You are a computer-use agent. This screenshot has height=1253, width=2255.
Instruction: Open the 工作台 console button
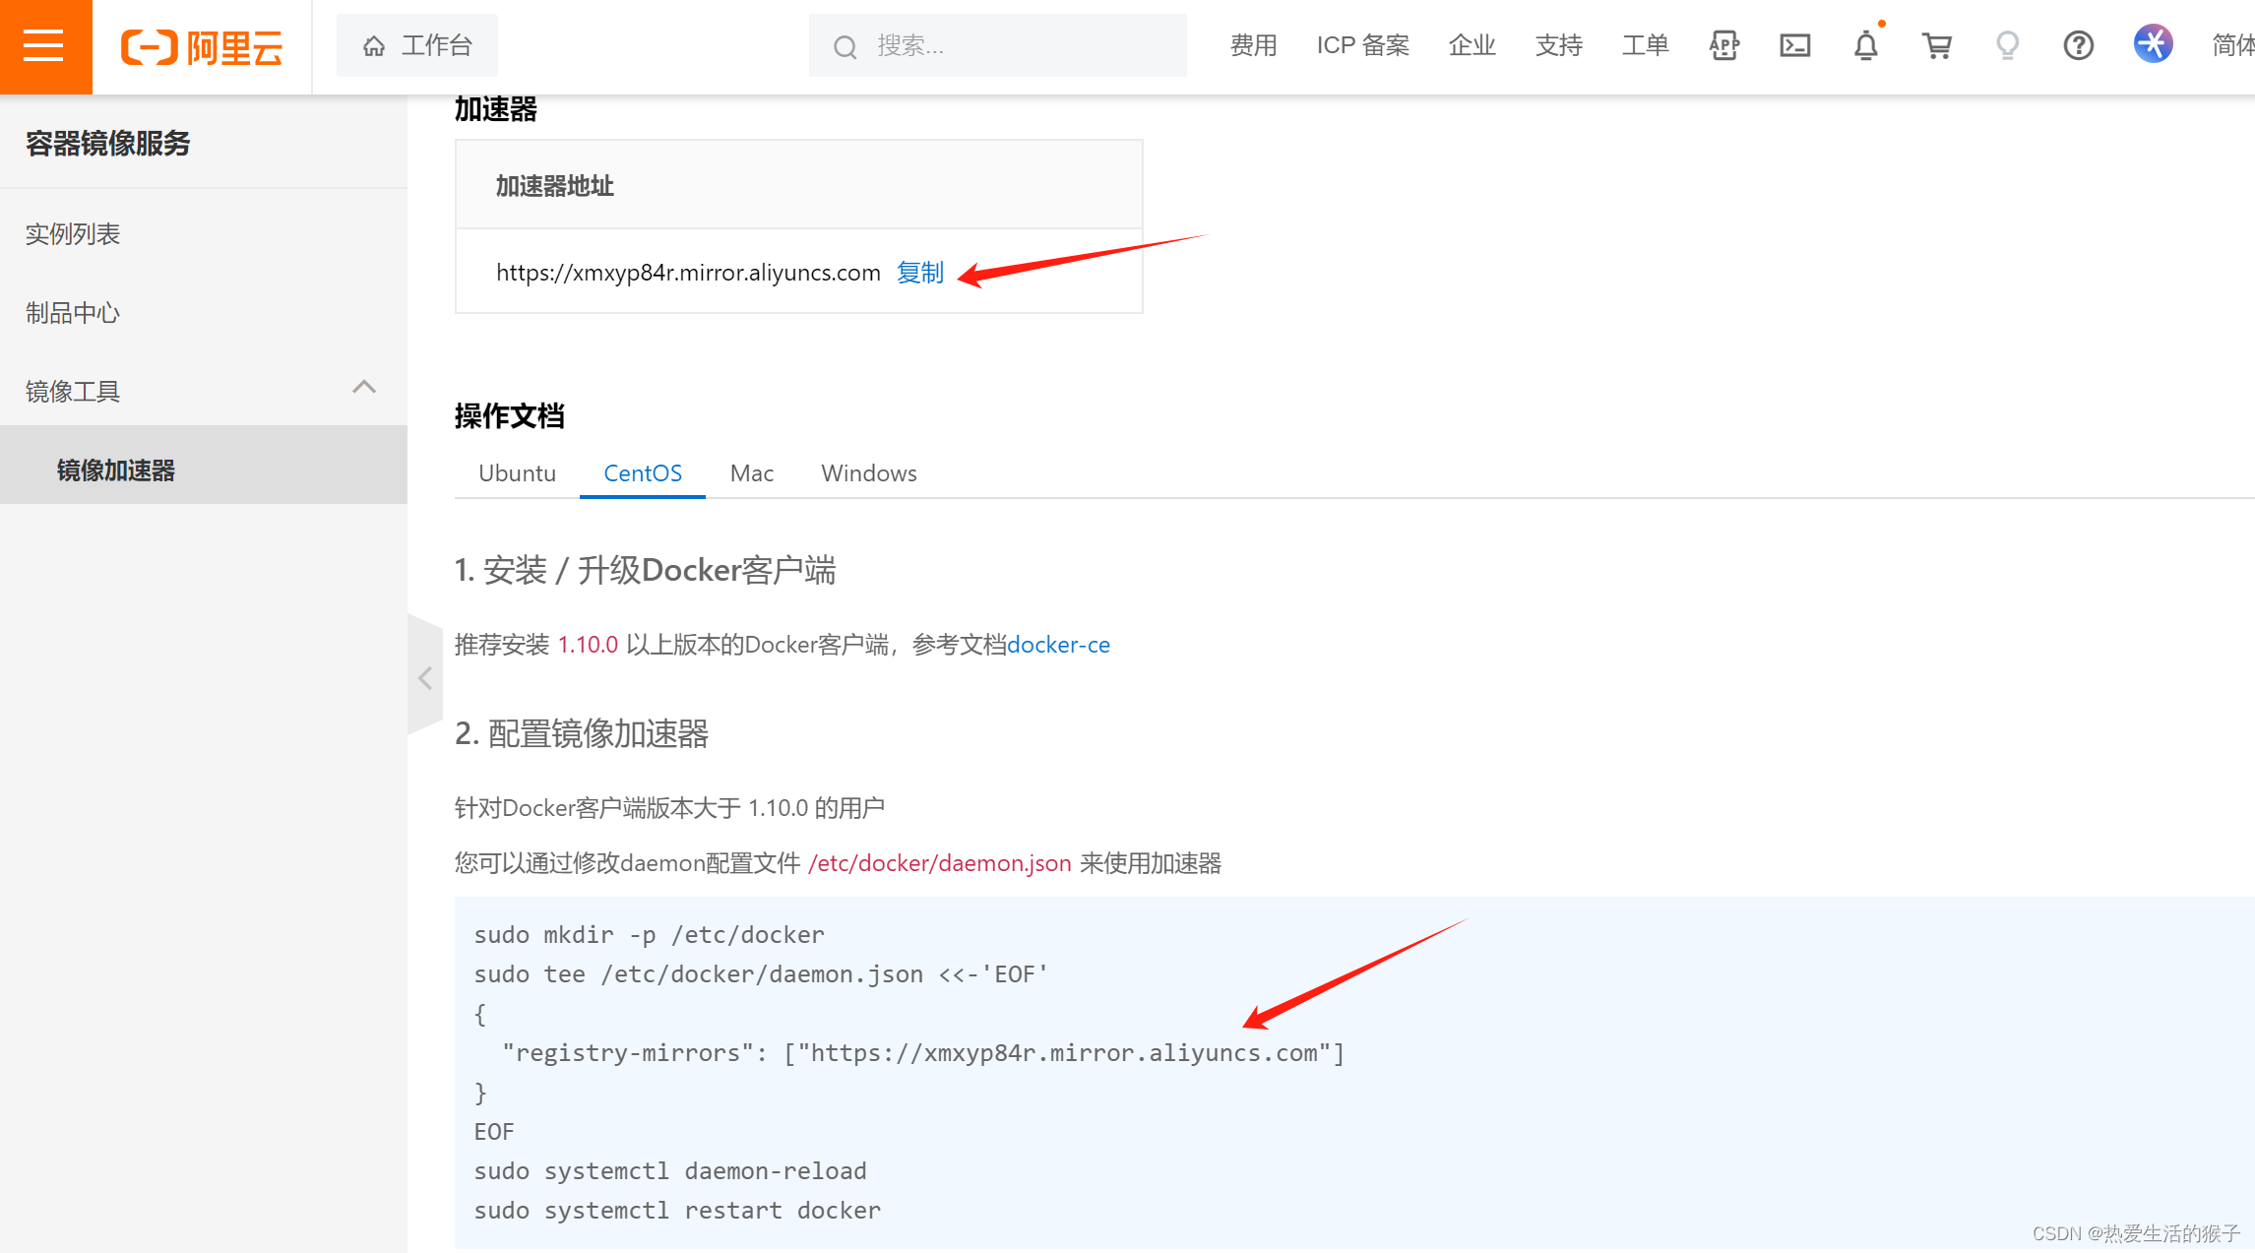point(417,46)
